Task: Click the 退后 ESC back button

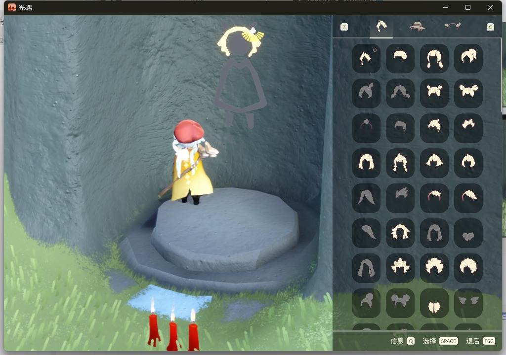Action: pos(480,341)
